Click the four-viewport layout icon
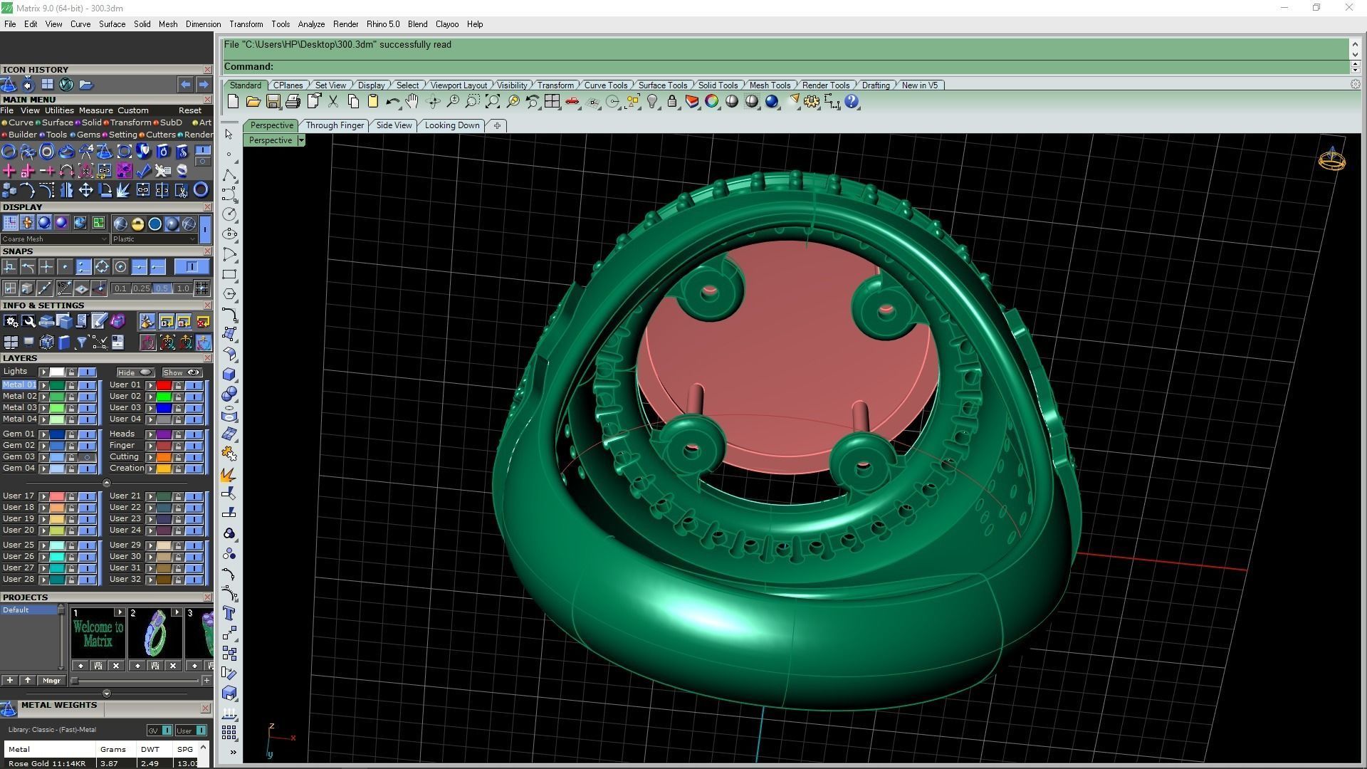Viewport: 1367px width, 769px height. point(552,102)
